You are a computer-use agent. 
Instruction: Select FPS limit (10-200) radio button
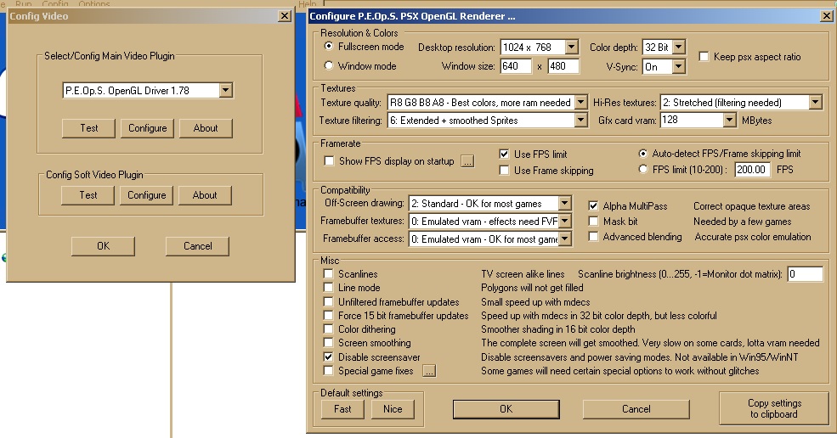[643, 170]
